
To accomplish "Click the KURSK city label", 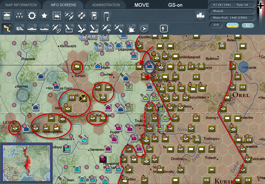I will (223, 181).
